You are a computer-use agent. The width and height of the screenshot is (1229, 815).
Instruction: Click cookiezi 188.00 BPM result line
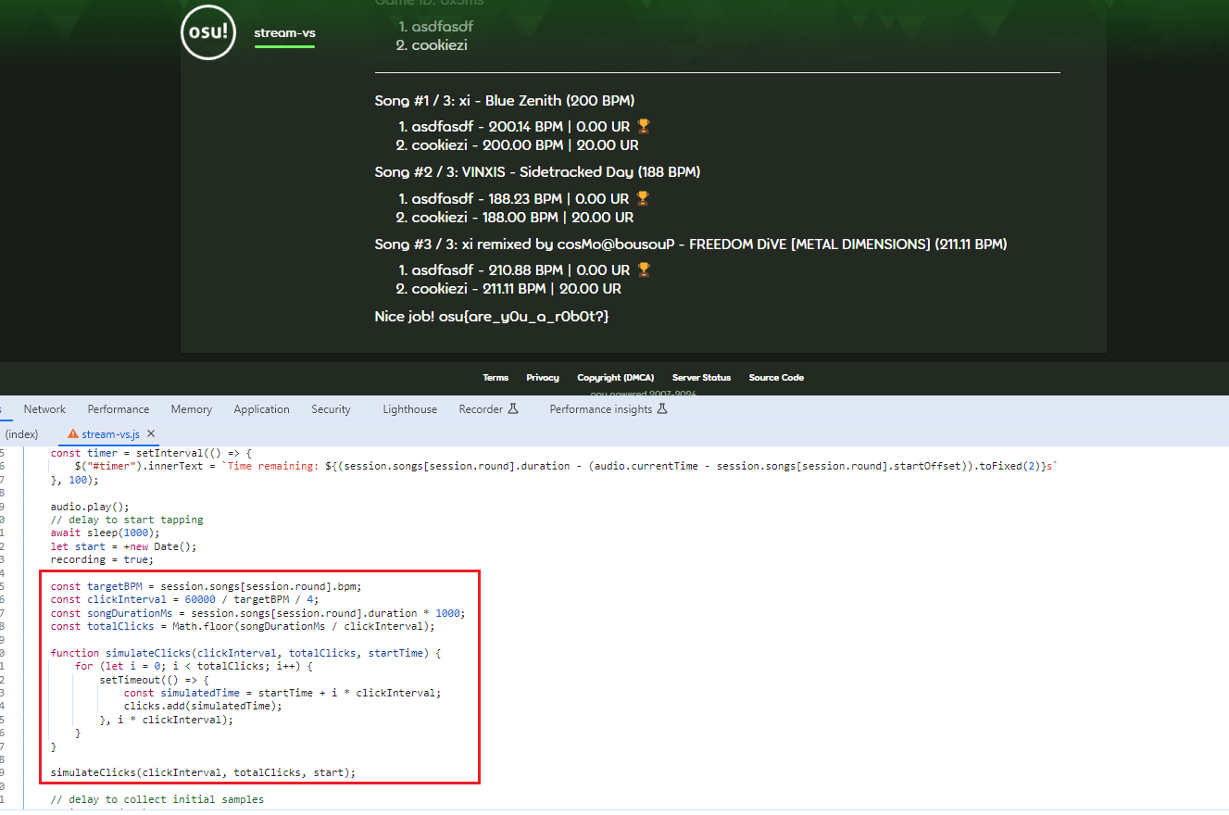point(522,218)
